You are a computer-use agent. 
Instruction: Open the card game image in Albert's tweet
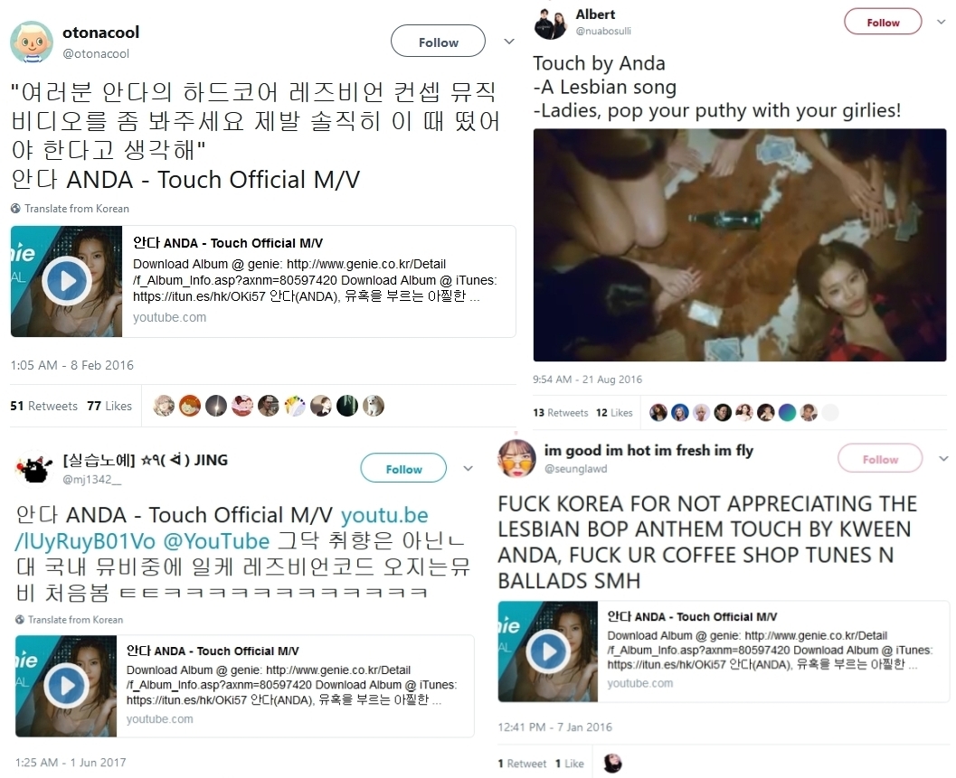tap(740, 245)
